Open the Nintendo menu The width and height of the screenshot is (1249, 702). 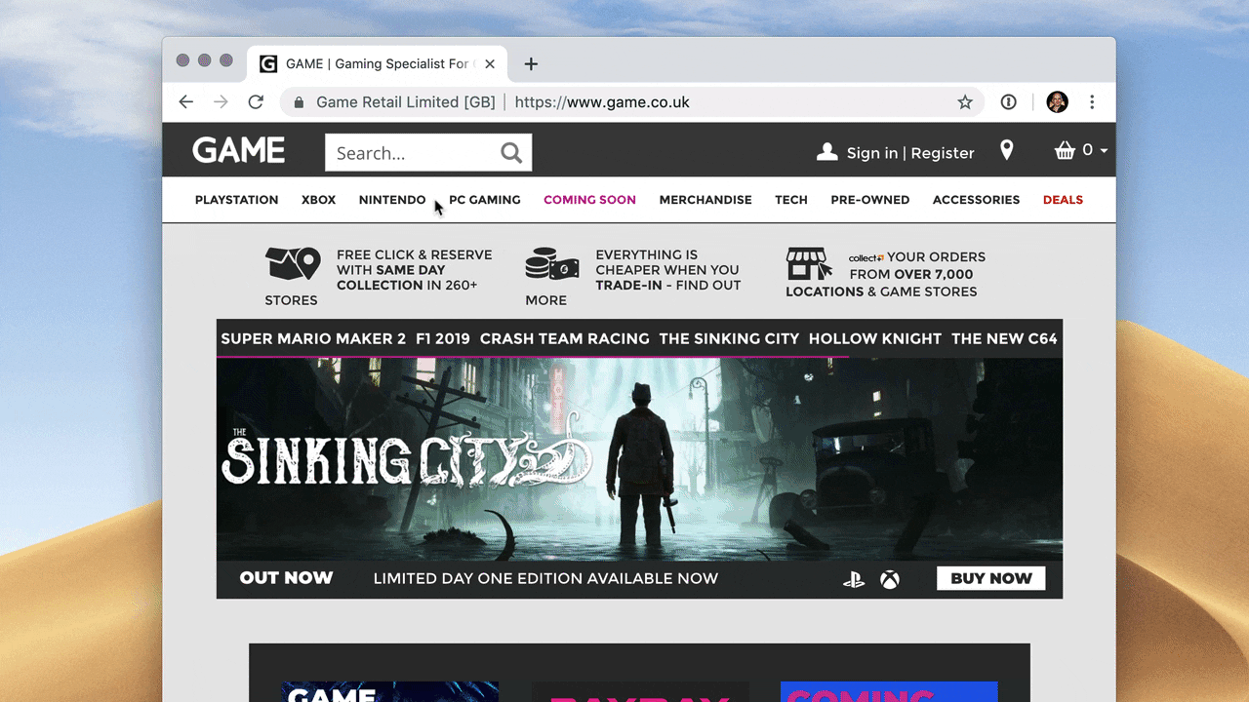point(392,200)
